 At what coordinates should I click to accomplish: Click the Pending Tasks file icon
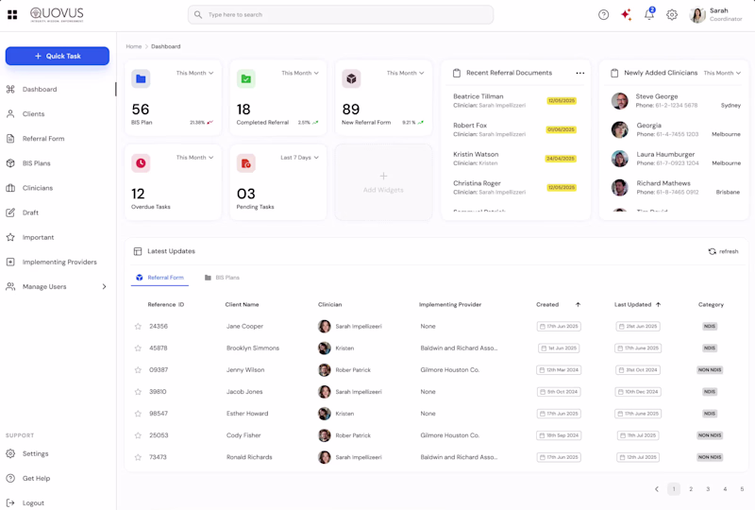[x=246, y=163]
